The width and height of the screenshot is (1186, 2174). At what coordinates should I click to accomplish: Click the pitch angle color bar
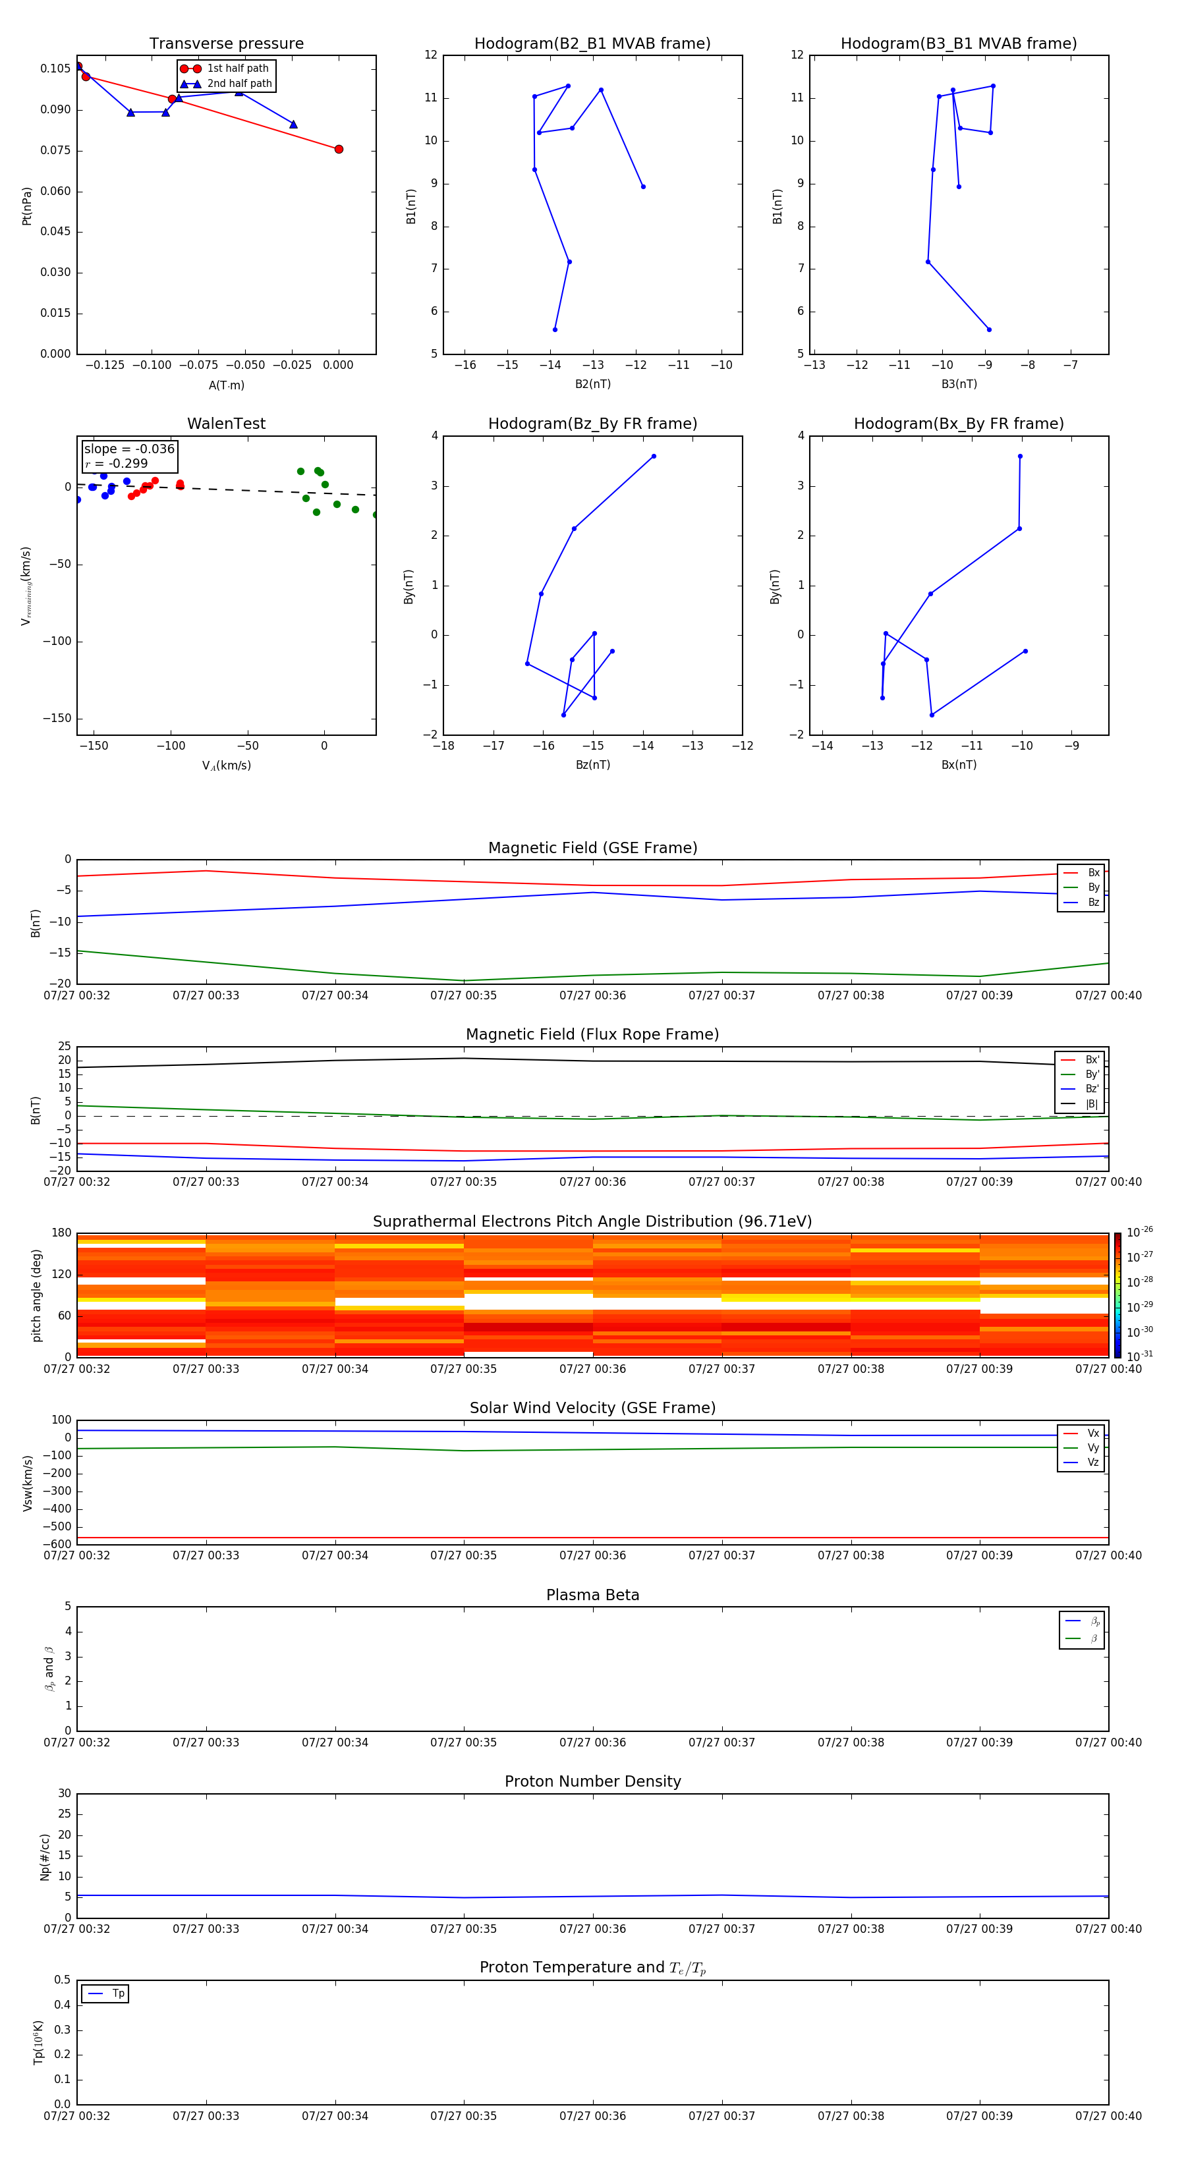1117,1295
